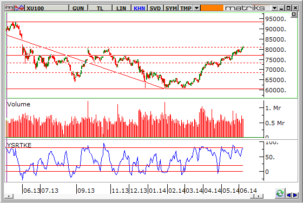
Task: Click the 11.13 date label
Action: click(x=120, y=191)
